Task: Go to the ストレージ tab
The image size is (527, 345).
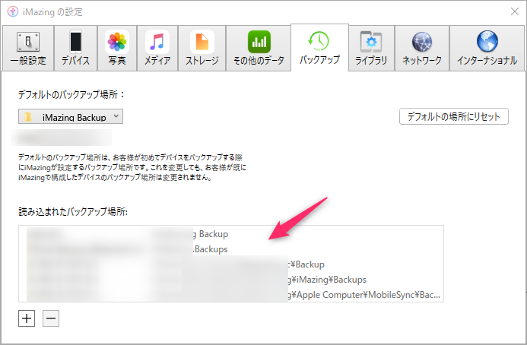Action: (202, 48)
